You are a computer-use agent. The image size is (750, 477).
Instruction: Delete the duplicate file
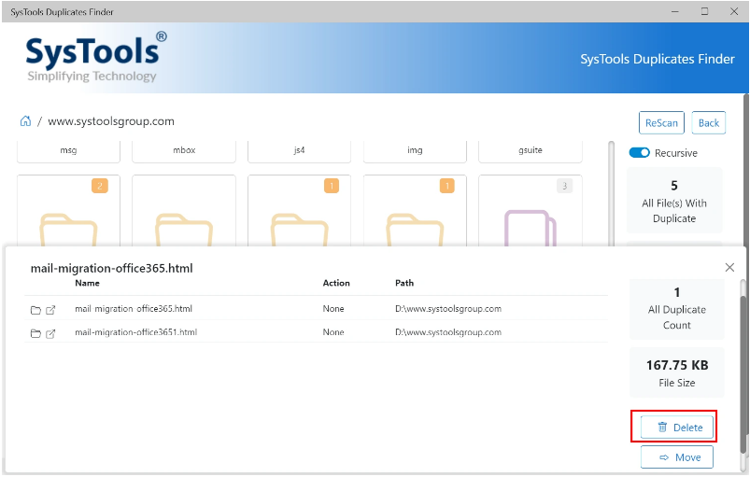[x=677, y=428]
